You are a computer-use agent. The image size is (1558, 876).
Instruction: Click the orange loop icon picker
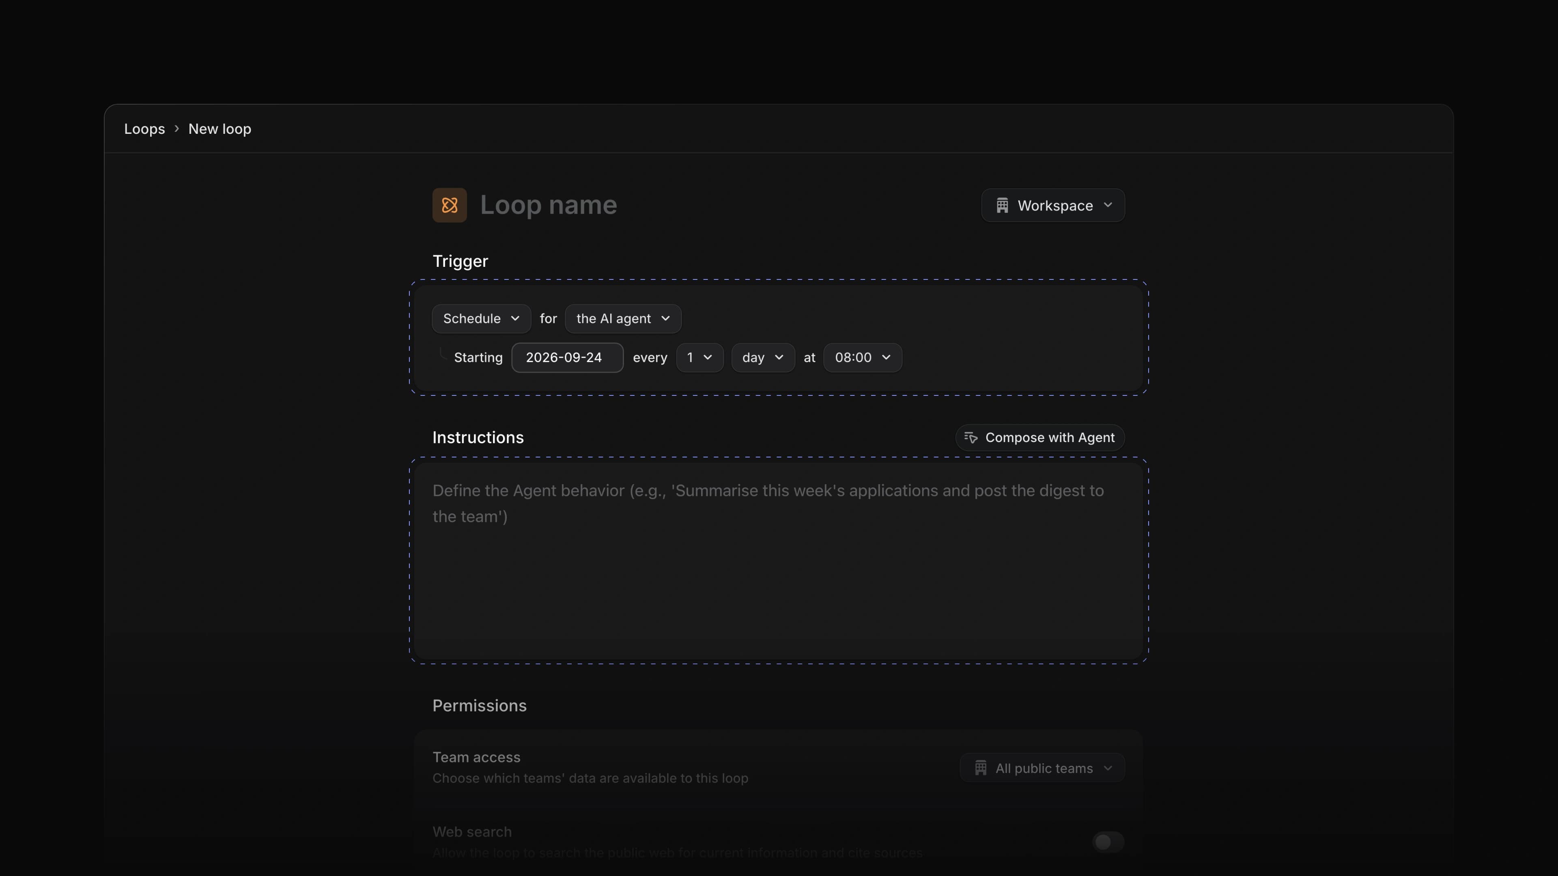(450, 205)
